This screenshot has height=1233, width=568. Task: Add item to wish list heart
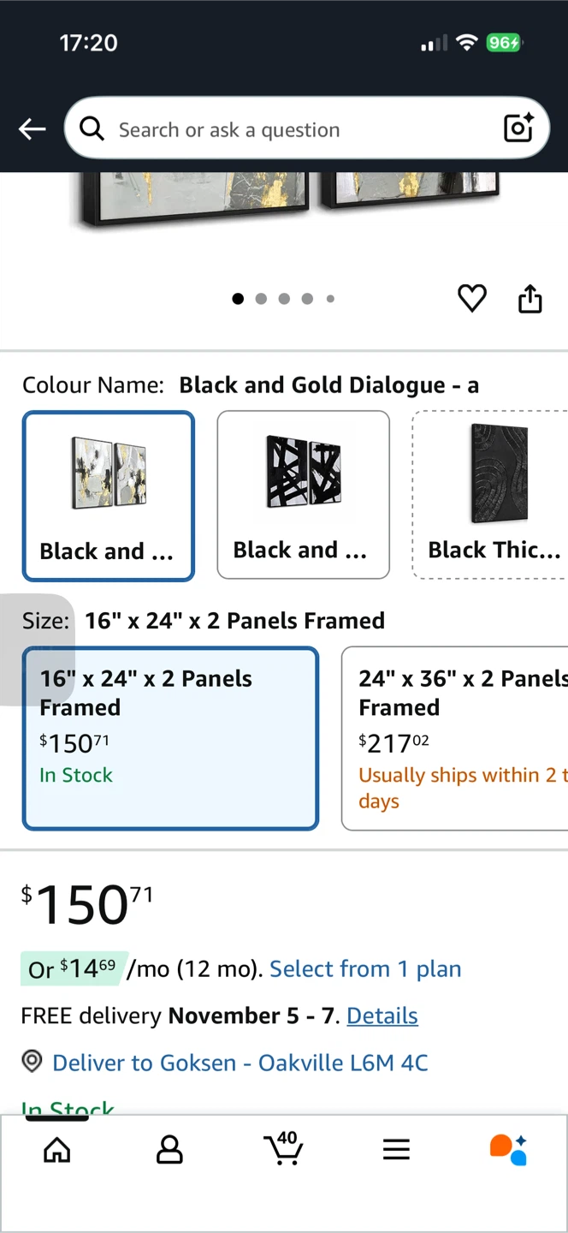click(471, 298)
